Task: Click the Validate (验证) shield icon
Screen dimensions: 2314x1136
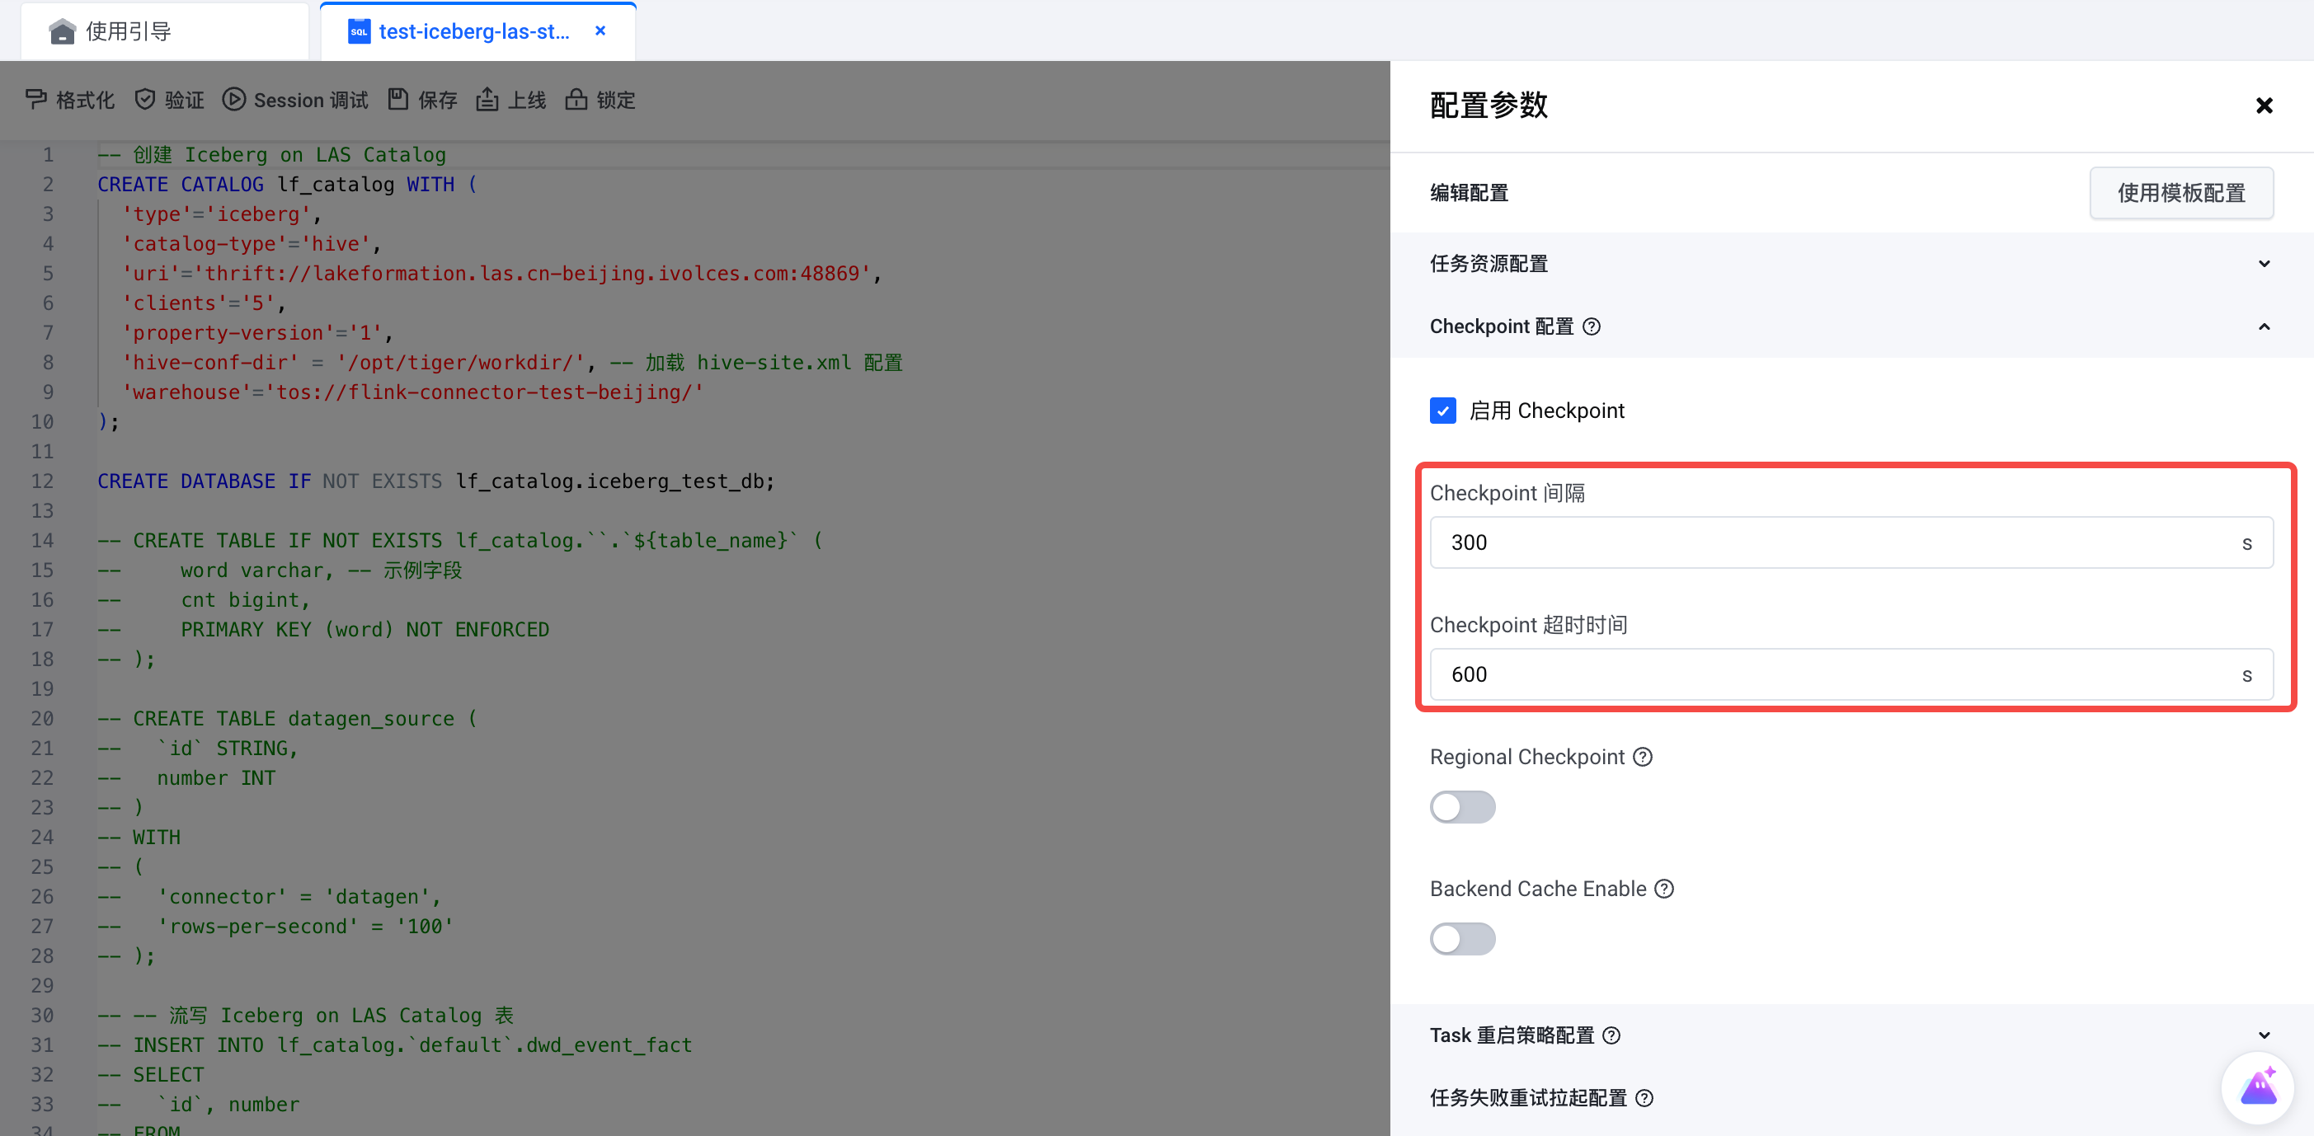Action: tap(144, 100)
